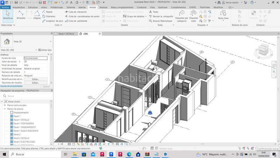The image size is (280, 158).
Task: Click the project browser Buscar field
Action: (28, 96)
